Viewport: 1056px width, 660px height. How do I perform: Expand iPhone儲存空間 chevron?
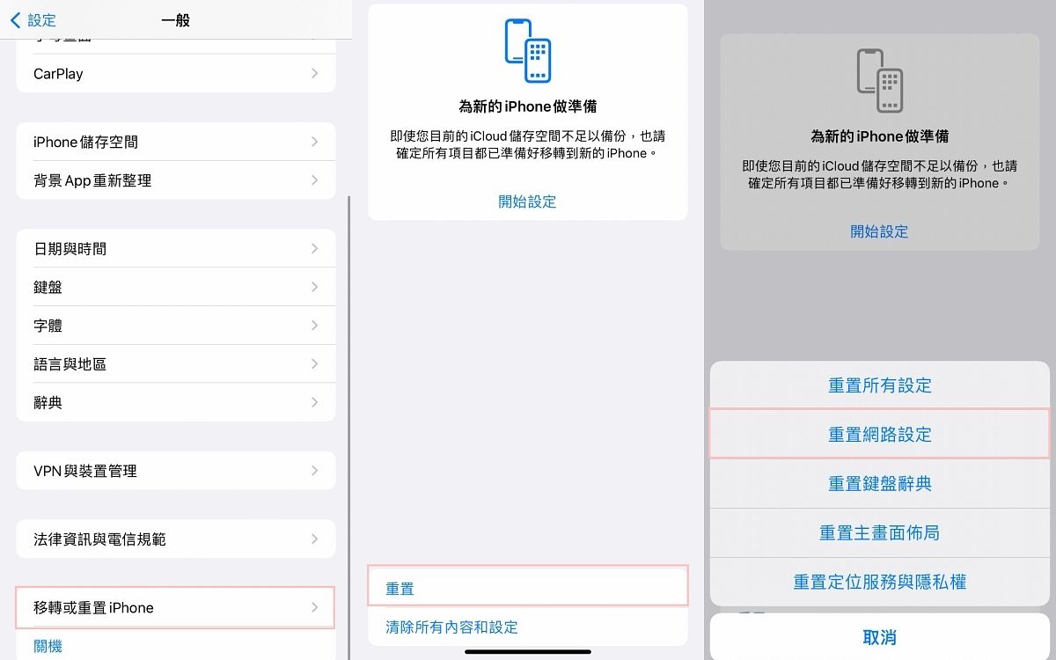[314, 142]
